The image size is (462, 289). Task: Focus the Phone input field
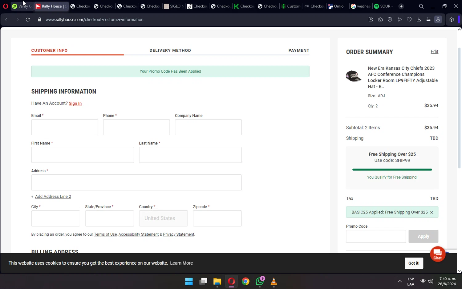(136, 127)
